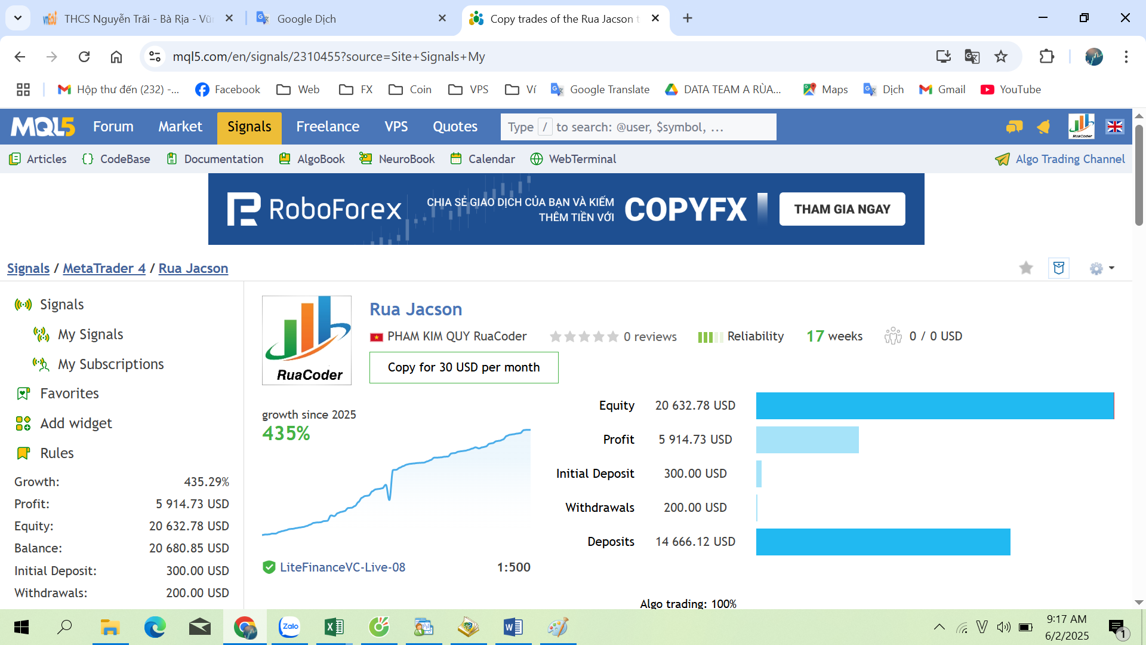Open My Subscriptions sidebar item
Viewport: 1146px width, 645px height.
click(98, 364)
